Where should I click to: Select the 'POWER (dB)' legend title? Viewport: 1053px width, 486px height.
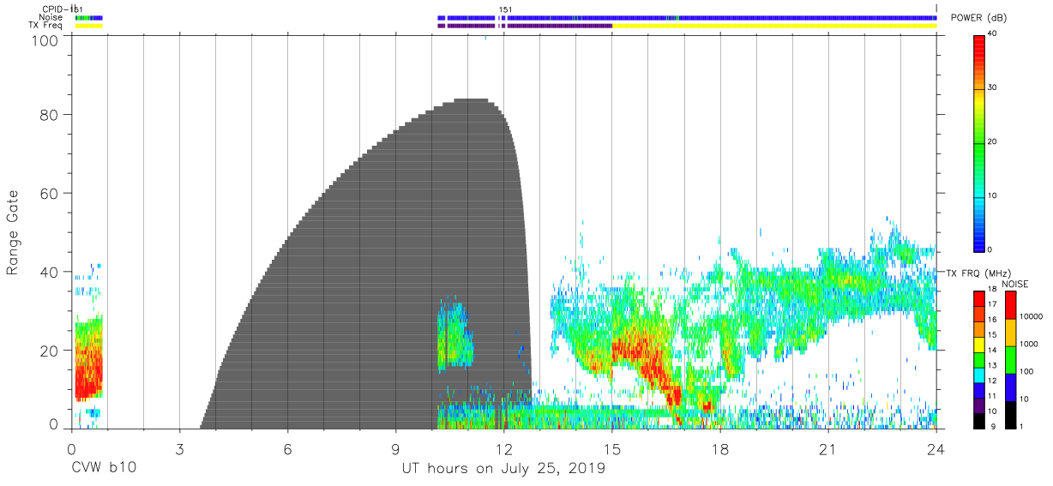(978, 18)
